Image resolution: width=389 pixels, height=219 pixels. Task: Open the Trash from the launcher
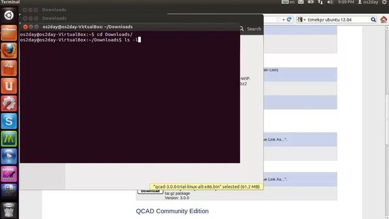tap(9, 210)
